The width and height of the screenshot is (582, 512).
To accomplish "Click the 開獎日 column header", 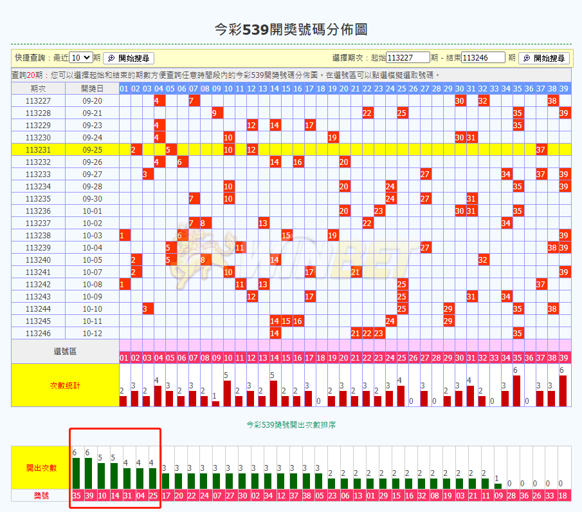I will pyautogui.click(x=92, y=88).
